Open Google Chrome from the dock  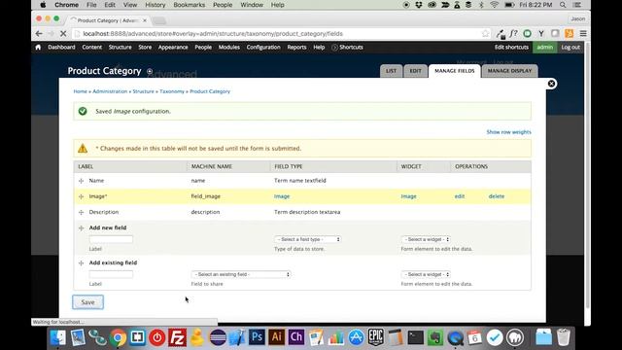pos(118,337)
